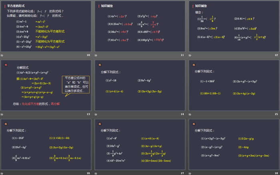Image resolution: width=280 pixels, height=175 pixels.
Task: Click the animation star icon under slide 17
Action: tap(96, 173)
